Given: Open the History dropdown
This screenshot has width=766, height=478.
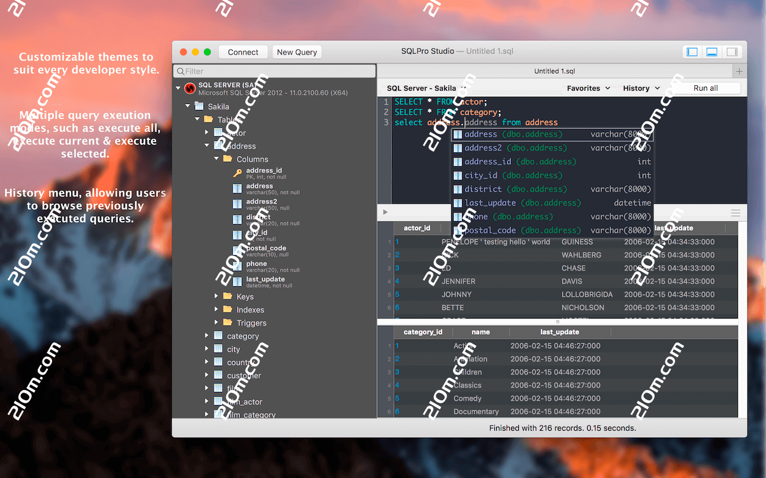Looking at the screenshot, I should (x=640, y=88).
